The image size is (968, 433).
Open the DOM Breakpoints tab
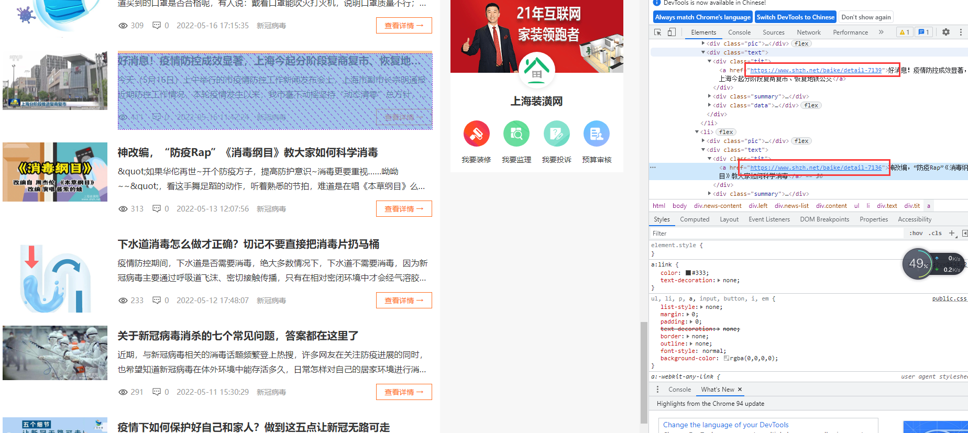click(x=824, y=219)
